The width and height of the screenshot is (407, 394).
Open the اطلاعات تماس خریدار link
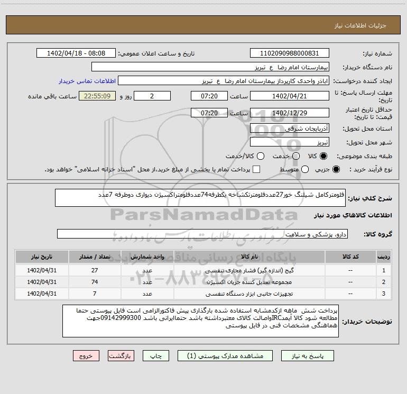tap(87, 81)
